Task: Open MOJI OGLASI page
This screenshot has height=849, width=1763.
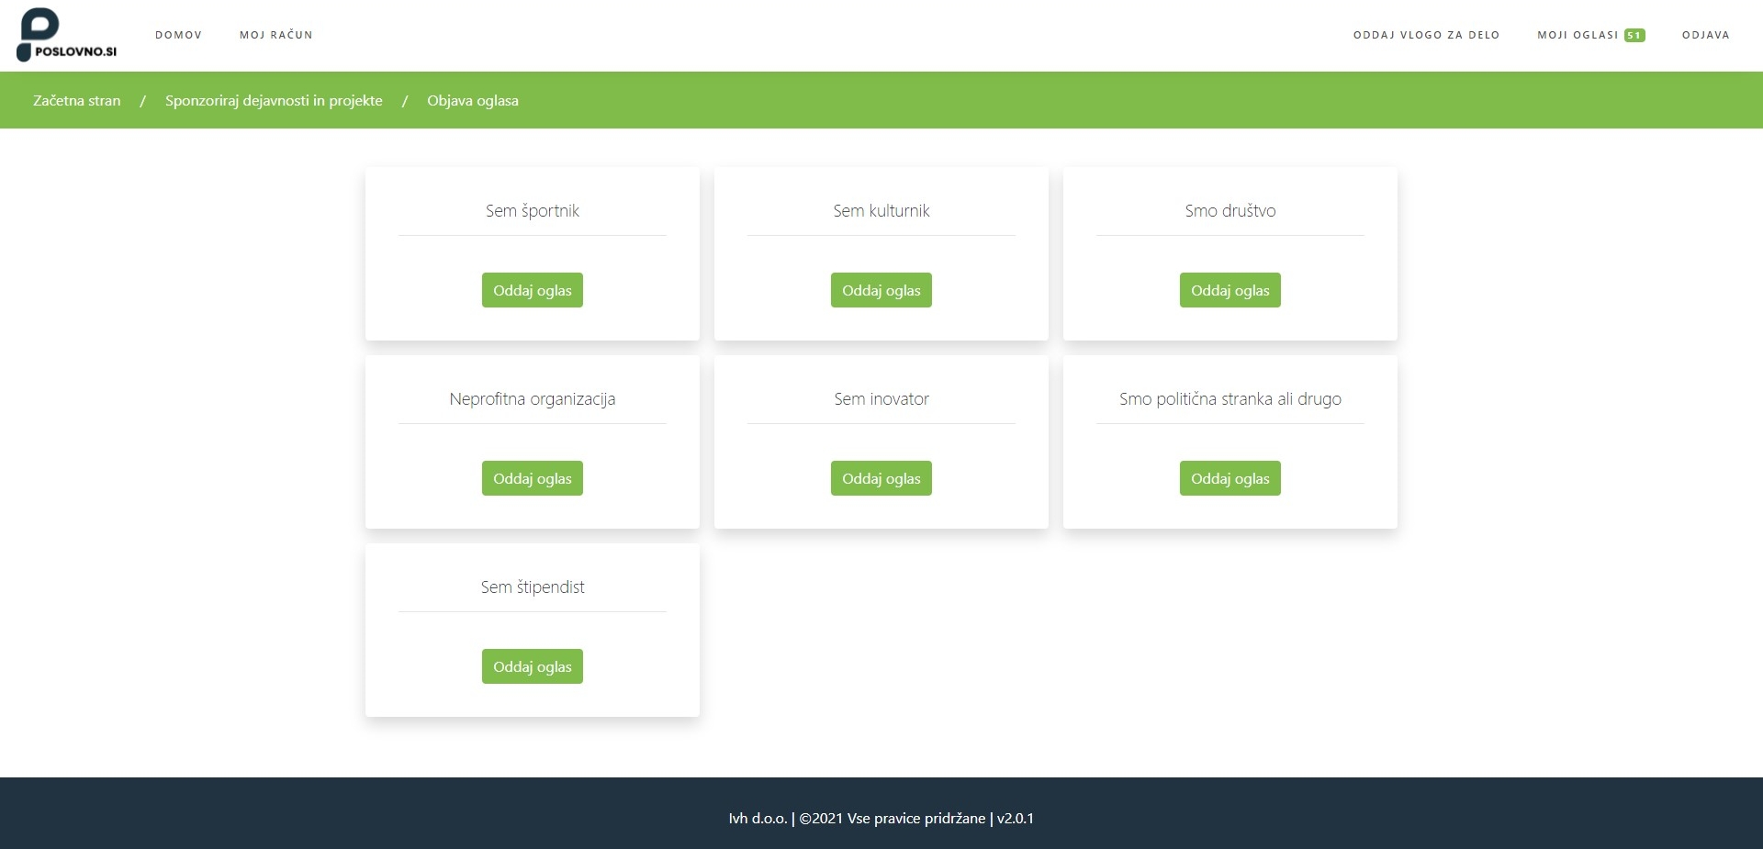Action: click(1577, 35)
